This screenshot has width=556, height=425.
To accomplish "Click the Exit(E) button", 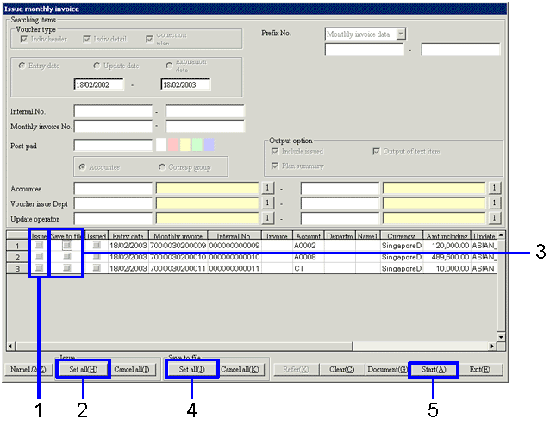I will pos(480,369).
